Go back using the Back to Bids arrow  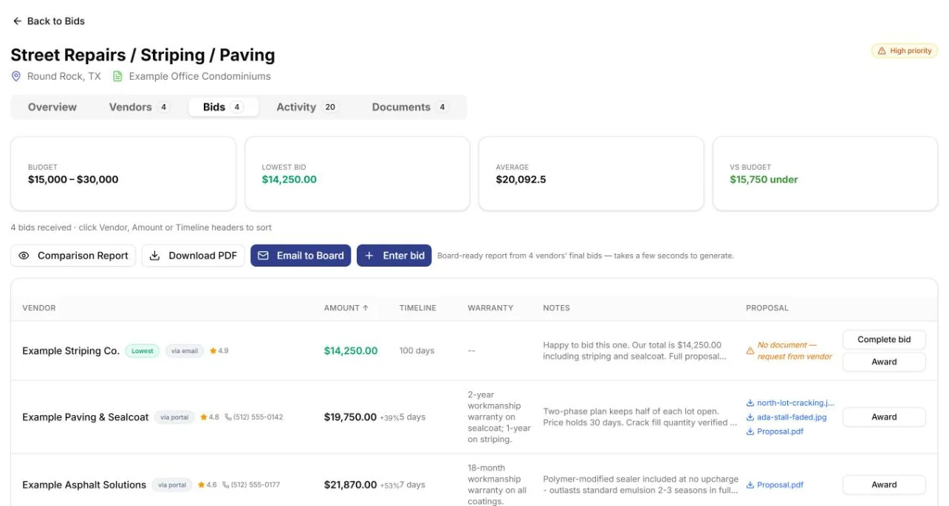(x=17, y=21)
